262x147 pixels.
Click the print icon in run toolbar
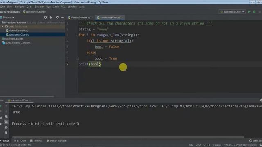coord(6,127)
